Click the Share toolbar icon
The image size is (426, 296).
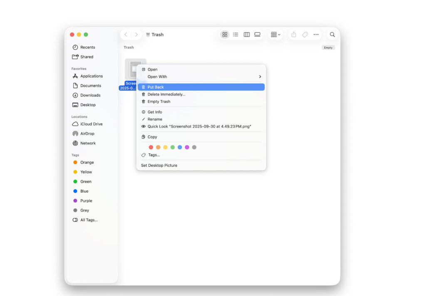[x=294, y=35]
